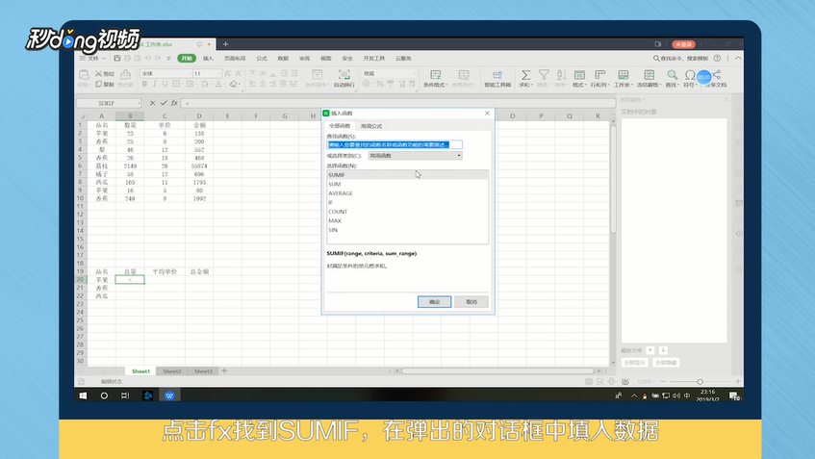This screenshot has width=815, height=459.
Task: Adjust the zoom slider in status bar
Action: [x=700, y=382]
